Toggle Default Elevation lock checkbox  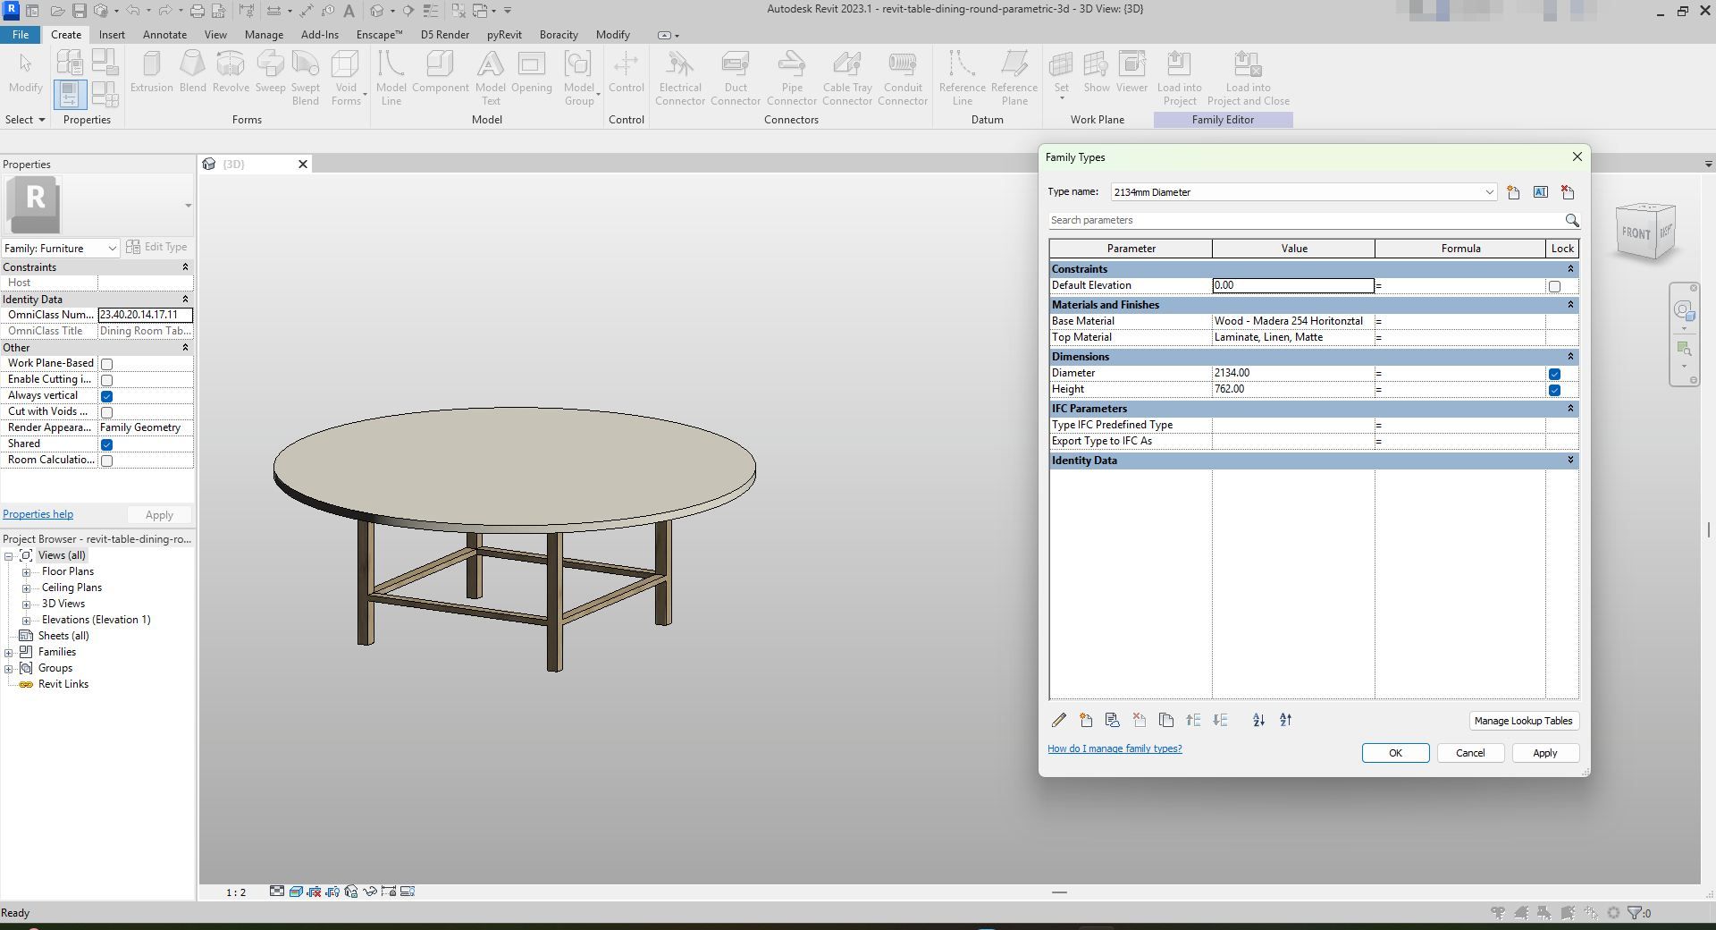1554,286
